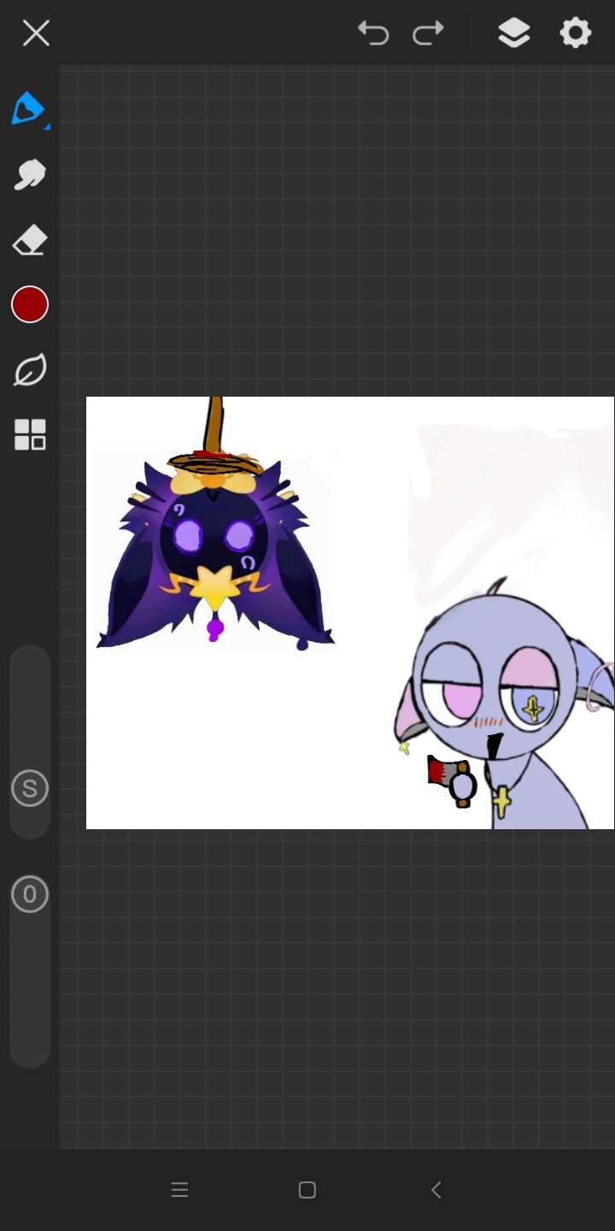Select the blue pen brush tool
615x1231 pixels.
click(27, 109)
